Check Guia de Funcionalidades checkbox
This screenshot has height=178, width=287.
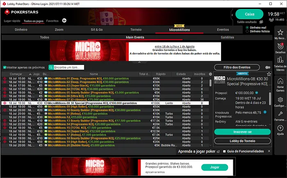tap(224, 151)
